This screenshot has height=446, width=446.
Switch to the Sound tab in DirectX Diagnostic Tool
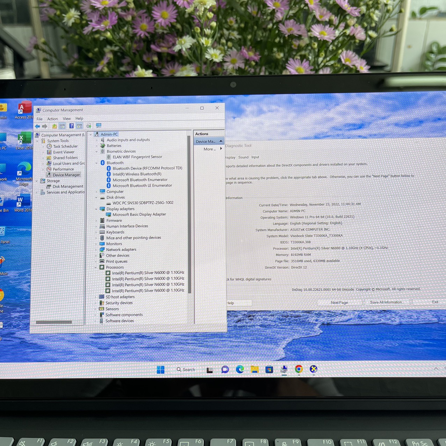point(243,157)
